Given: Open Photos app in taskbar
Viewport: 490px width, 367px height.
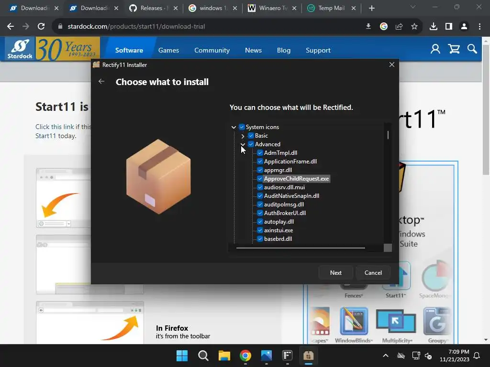Looking at the screenshot, I should tap(267, 356).
